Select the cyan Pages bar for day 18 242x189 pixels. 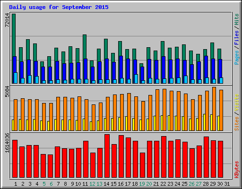pos(136,79)
